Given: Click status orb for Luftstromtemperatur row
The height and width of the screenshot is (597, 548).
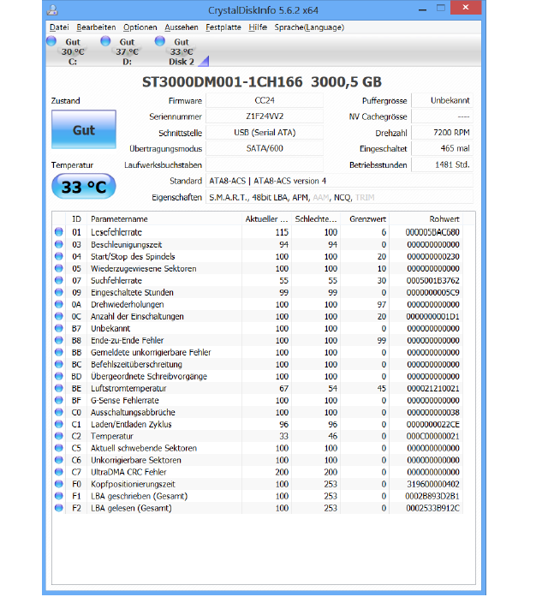Looking at the screenshot, I should [x=58, y=388].
